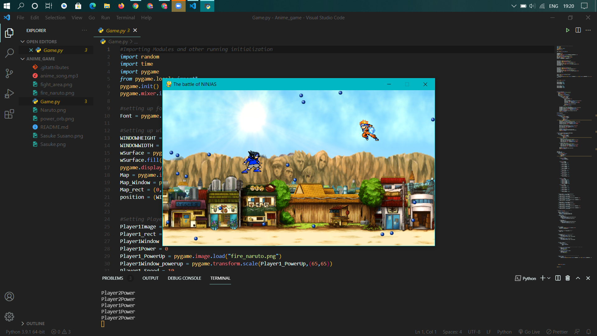597x336 pixels.
Task: Click the Python 3.9.1 64-bit interpreter selector
Action: point(25,332)
